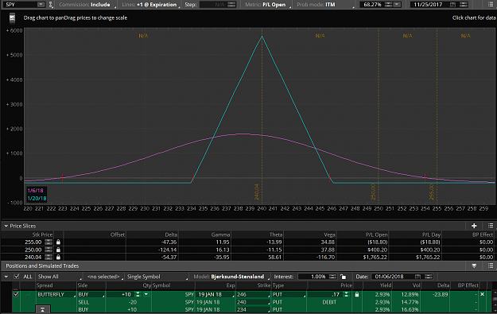Select the 1/20/18 legend line label

tap(37, 199)
